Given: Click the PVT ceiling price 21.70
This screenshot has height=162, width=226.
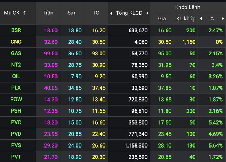Looking at the screenshot, I should [51, 157].
